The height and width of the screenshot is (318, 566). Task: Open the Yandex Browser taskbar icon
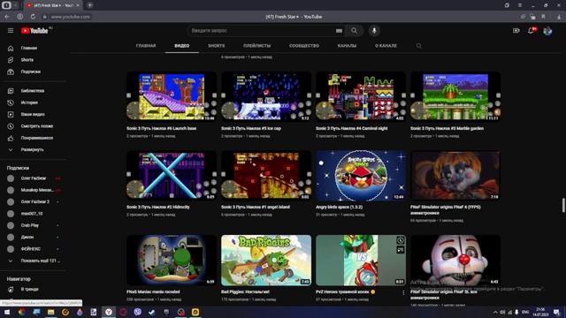[109, 312]
